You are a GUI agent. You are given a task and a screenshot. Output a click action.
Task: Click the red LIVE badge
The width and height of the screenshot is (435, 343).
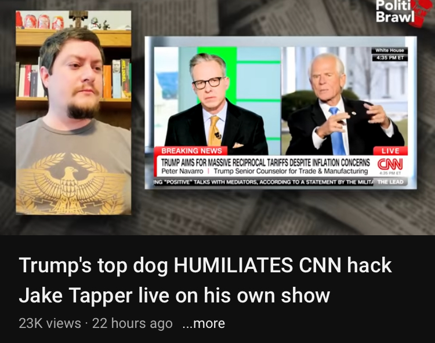point(390,151)
